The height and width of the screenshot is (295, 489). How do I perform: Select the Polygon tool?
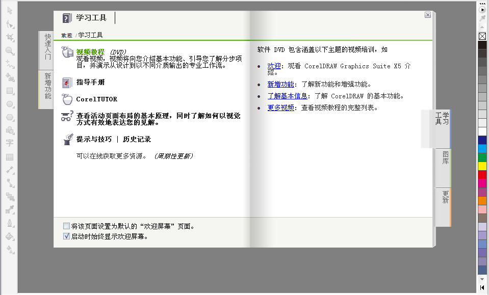(x=10, y=117)
